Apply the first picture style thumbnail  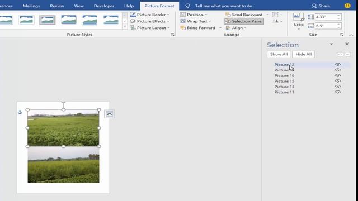pyautogui.click(x=6, y=20)
